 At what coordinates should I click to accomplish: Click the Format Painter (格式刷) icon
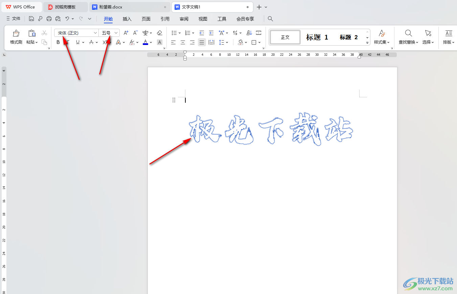pyautogui.click(x=16, y=33)
